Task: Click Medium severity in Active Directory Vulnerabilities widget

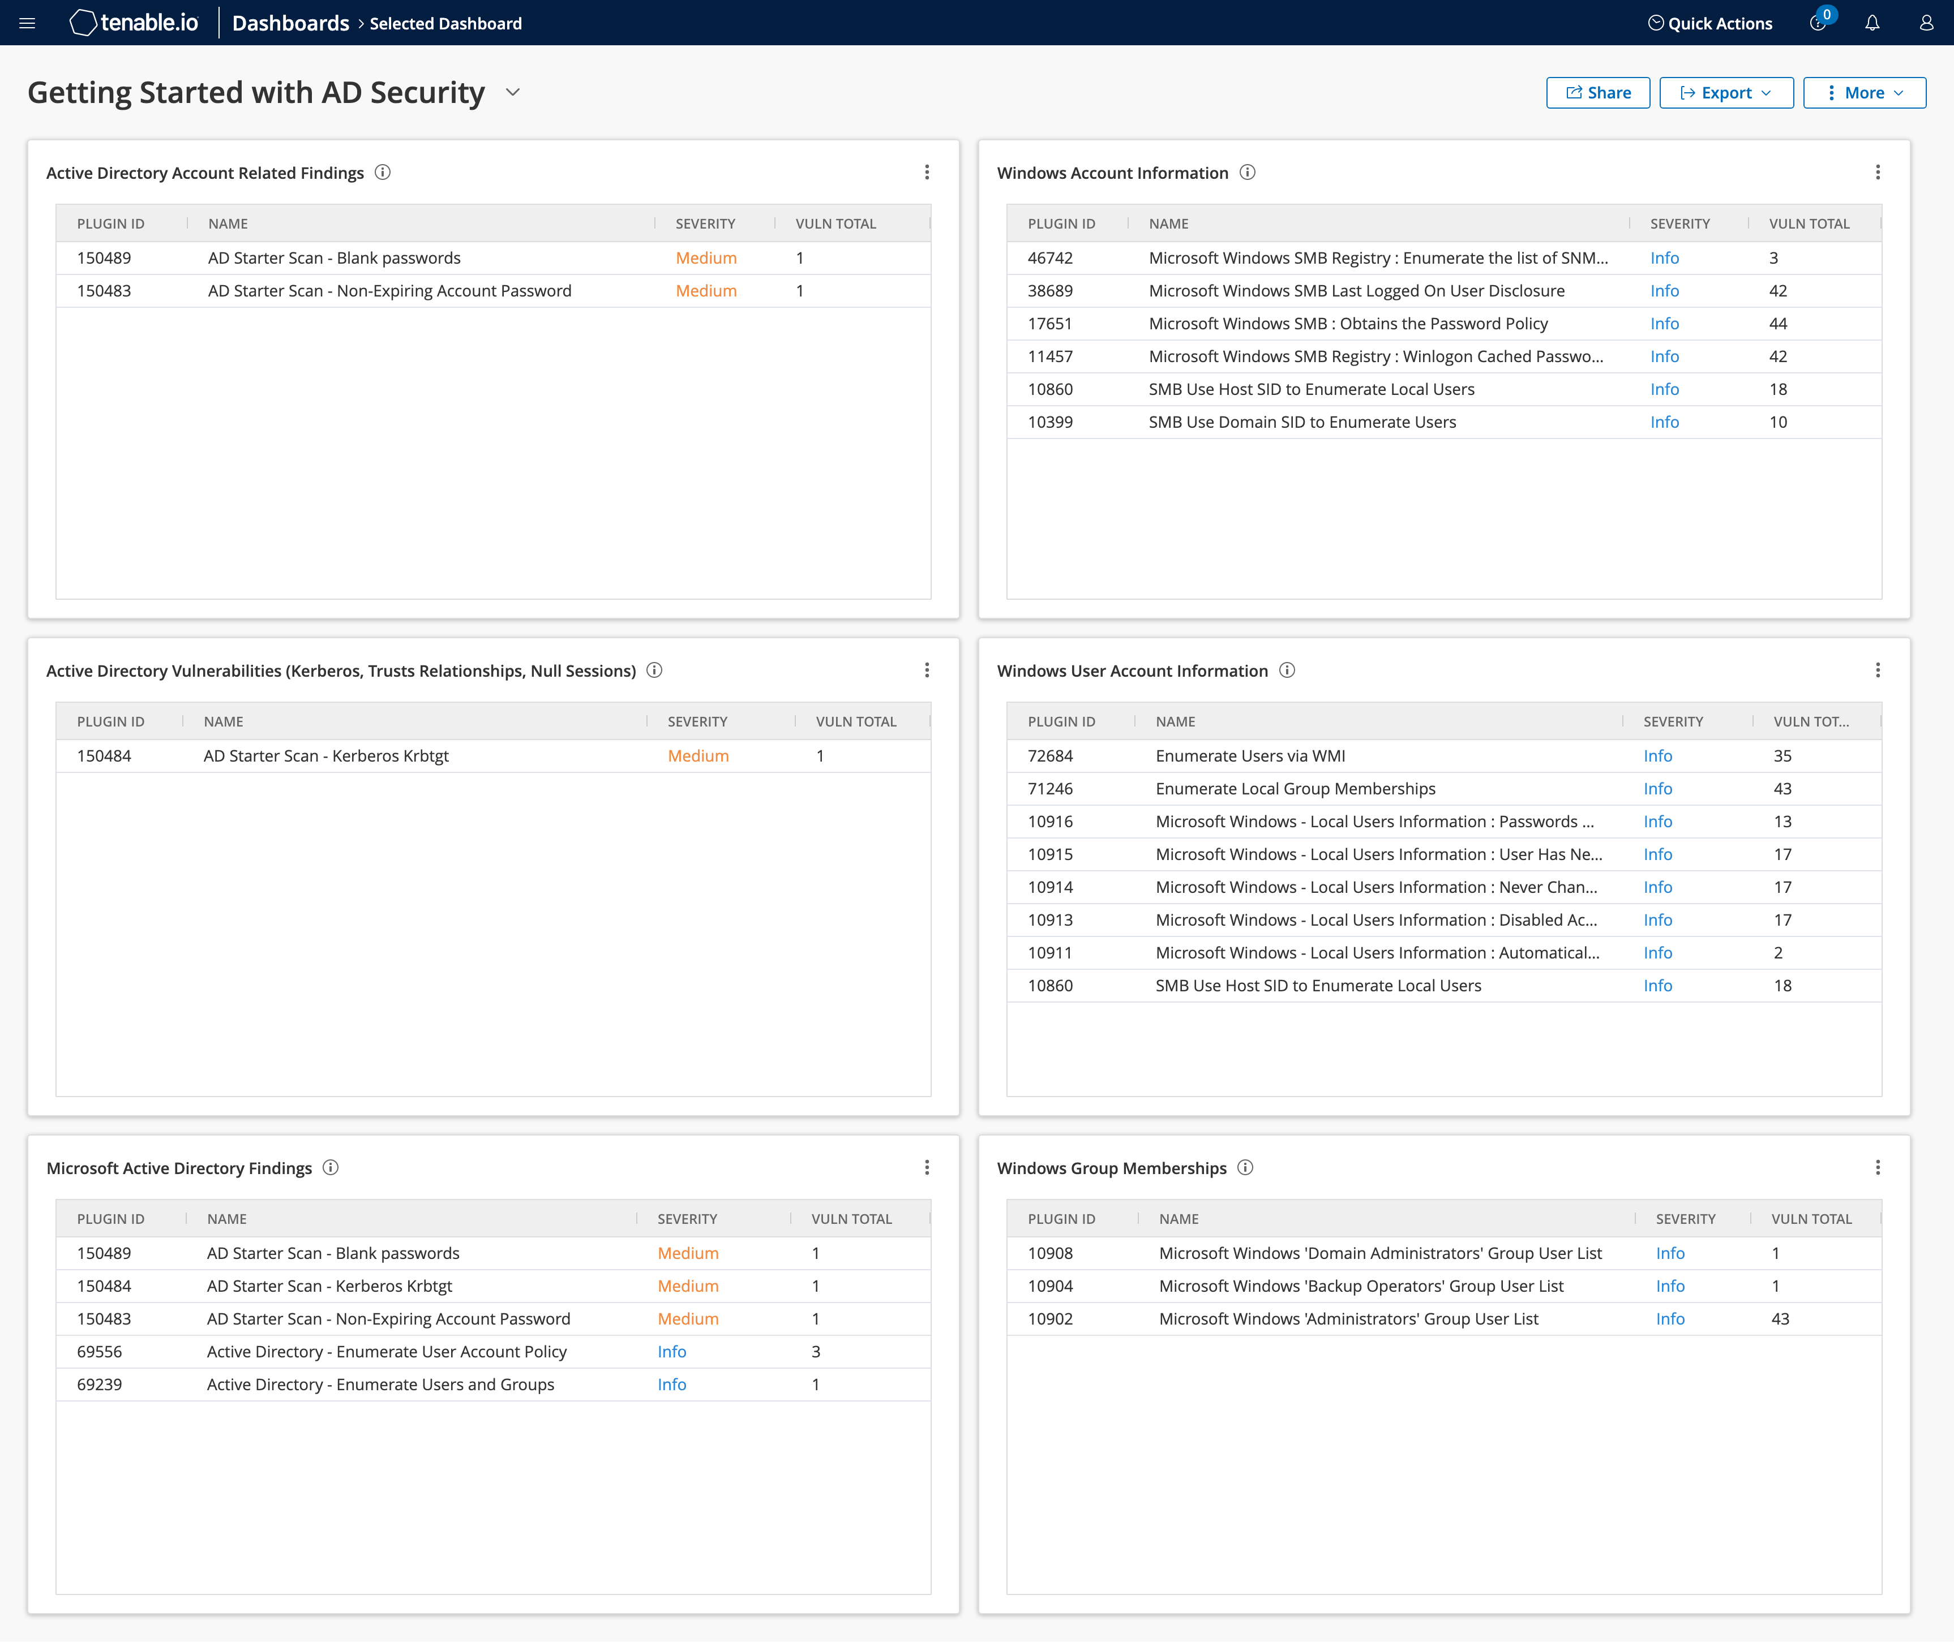Action: click(697, 756)
